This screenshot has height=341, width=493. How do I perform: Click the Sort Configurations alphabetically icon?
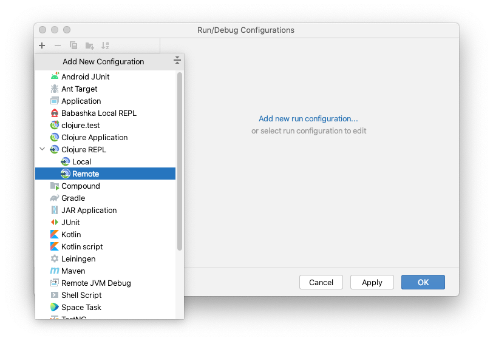click(x=105, y=46)
